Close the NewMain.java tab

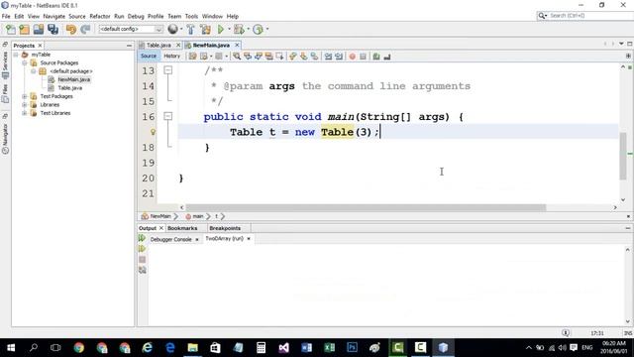[x=237, y=45]
